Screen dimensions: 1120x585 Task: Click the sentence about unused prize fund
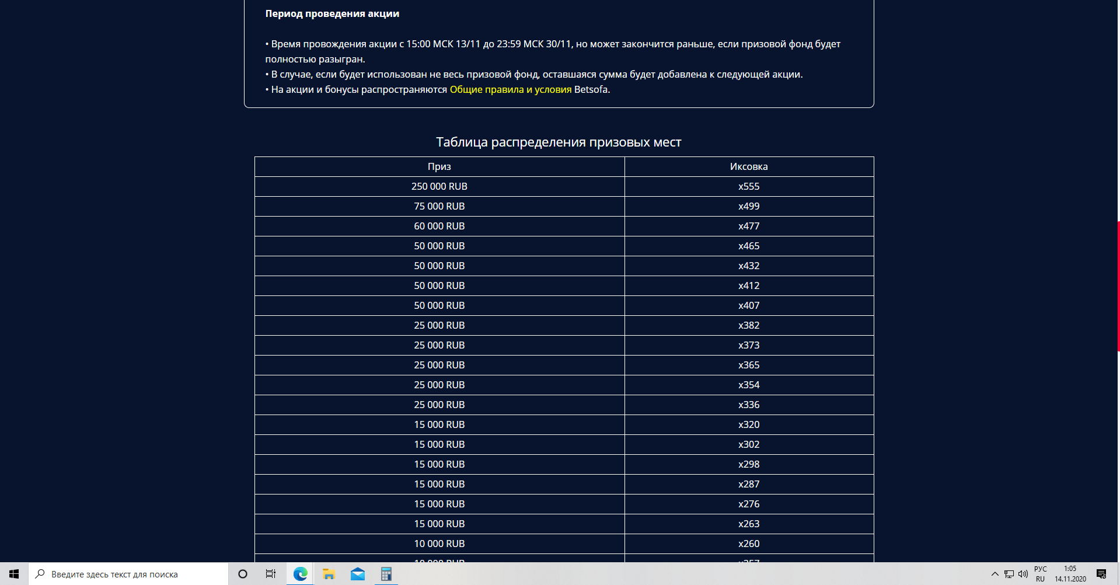coord(534,74)
